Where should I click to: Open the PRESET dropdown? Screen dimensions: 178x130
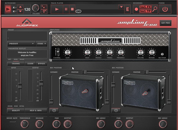[21, 44]
